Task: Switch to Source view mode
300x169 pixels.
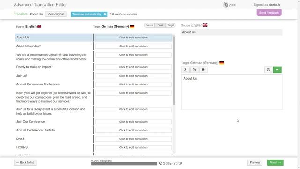Action: [149, 25]
